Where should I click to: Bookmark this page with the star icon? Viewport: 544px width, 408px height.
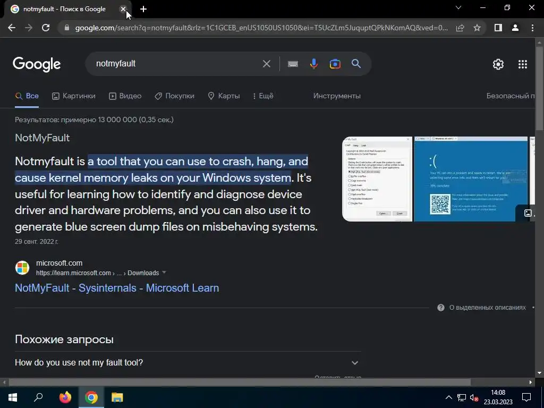tap(477, 28)
